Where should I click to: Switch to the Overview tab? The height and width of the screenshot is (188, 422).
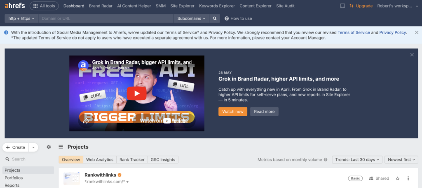tap(71, 160)
